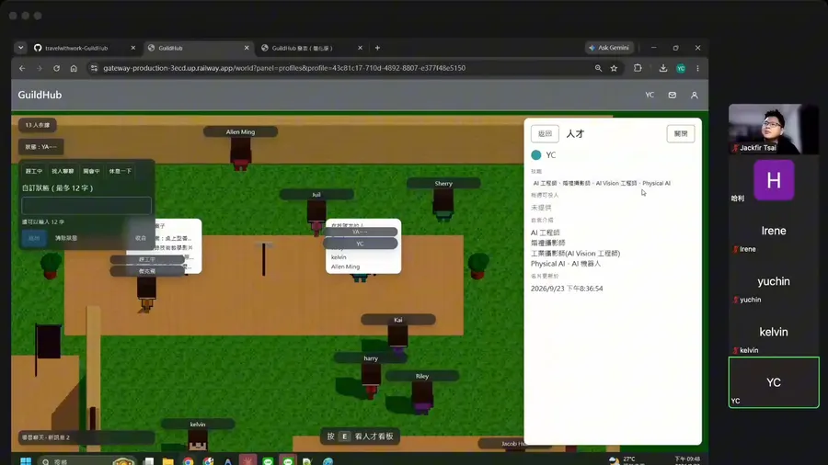This screenshot has height=465, width=828.
Task: Open the browser extensions puzzle icon
Action: pos(638,68)
